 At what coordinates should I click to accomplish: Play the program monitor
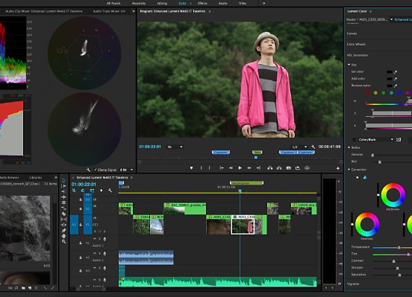(x=240, y=168)
